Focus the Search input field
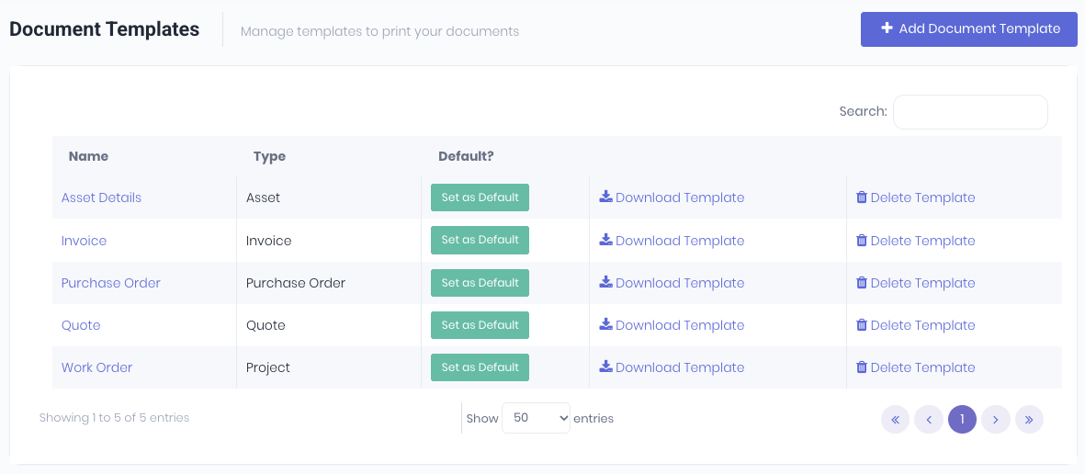Image resolution: width=1085 pixels, height=474 pixels. (970, 111)
